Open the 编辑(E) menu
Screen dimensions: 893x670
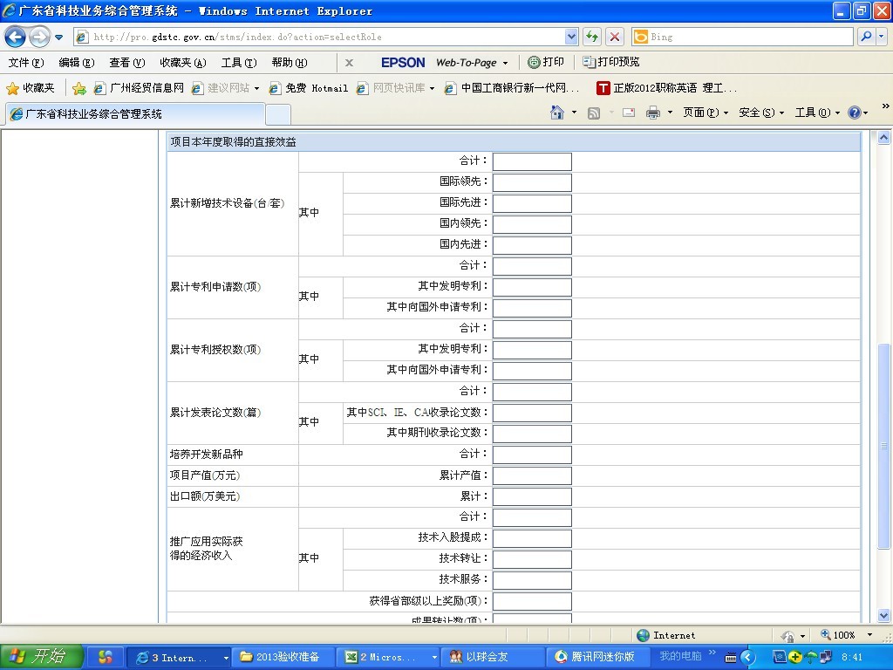(77, 63)
